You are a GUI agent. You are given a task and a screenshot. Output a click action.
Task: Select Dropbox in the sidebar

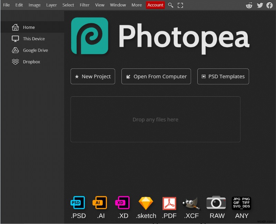click(x=32, y=62)
